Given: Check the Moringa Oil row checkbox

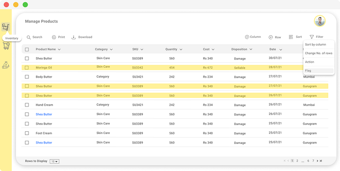Looking at the screenshot, I should coord(27,68).
